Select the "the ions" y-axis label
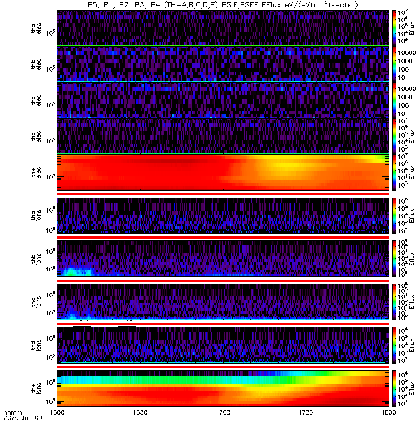Viewport: 417px width, 444px height. [x=36, y=389]
